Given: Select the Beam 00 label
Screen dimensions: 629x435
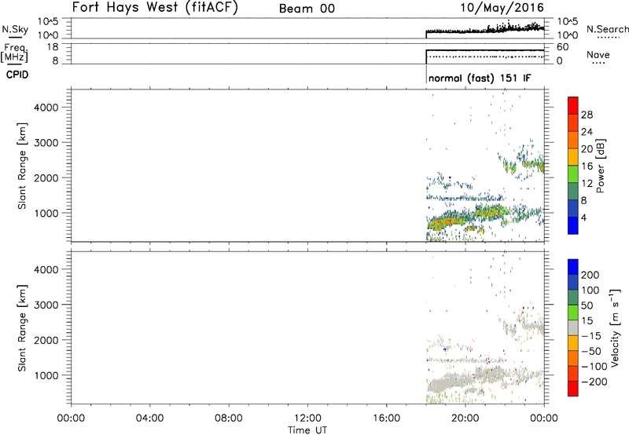Looking at the screenshot, I should coord(307,9).
